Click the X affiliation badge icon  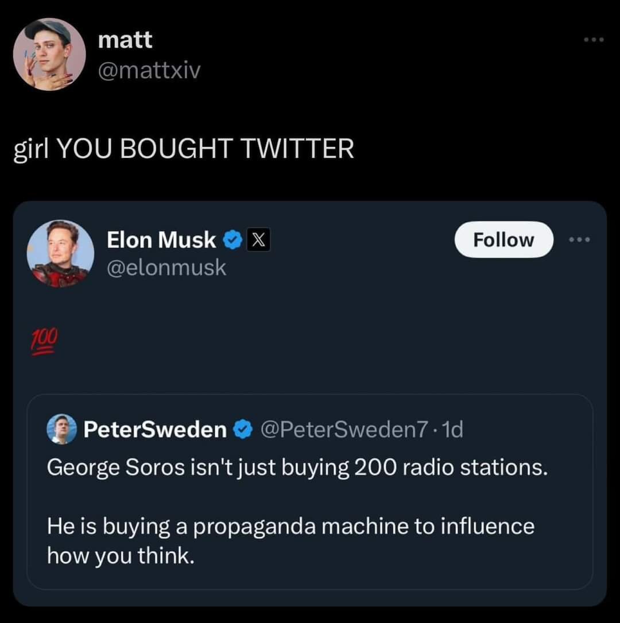pos(258,240)
